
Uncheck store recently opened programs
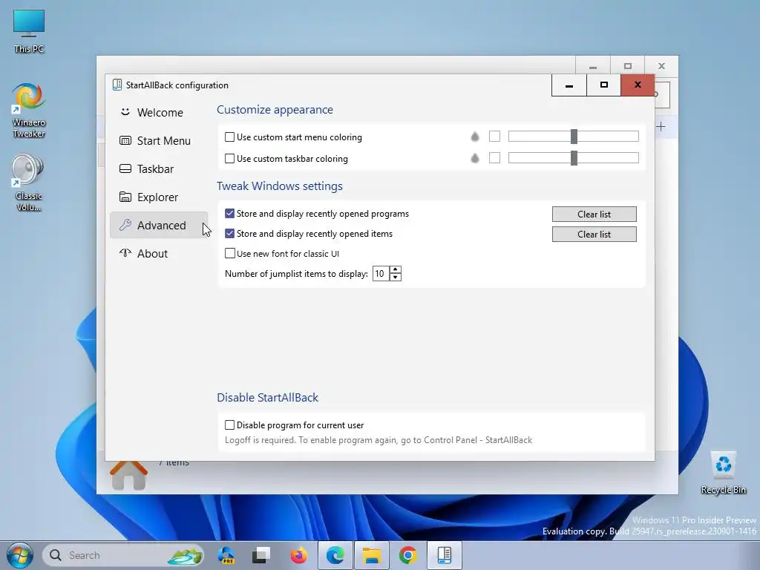(x=230, y=213)
